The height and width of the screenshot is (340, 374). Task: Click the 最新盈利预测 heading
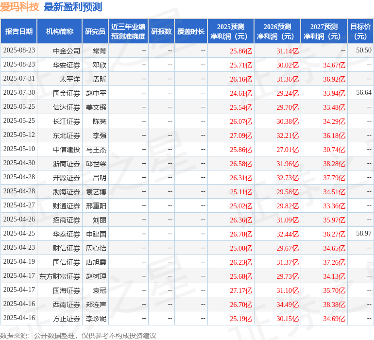pos(73,7)
